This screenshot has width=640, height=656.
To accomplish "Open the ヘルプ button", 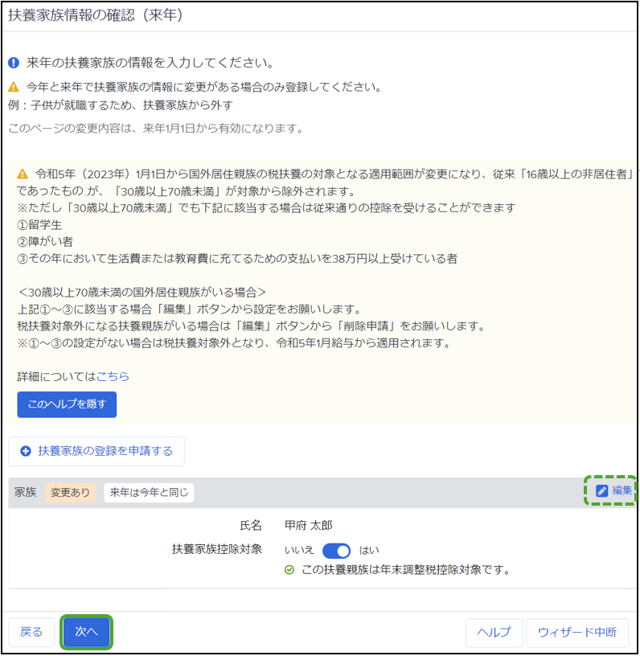I will (x=494, y=632).
